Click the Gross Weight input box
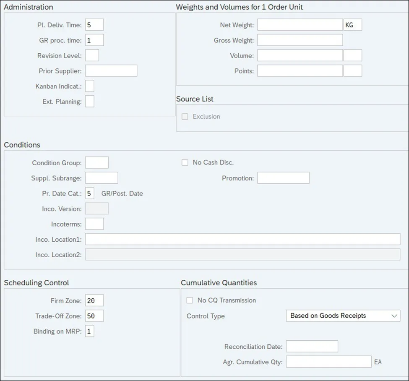 tap(300, 40)
